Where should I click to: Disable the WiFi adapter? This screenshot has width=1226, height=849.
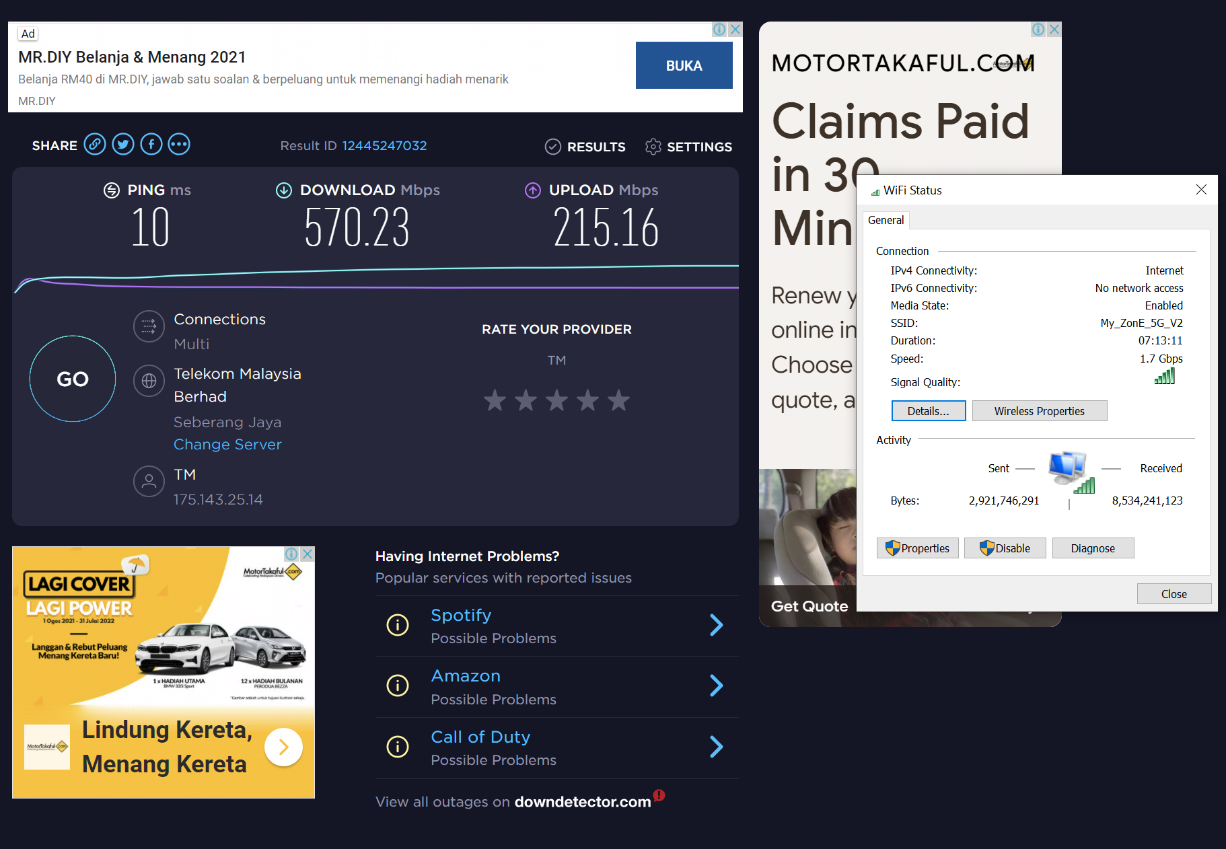coord(1005,548)
